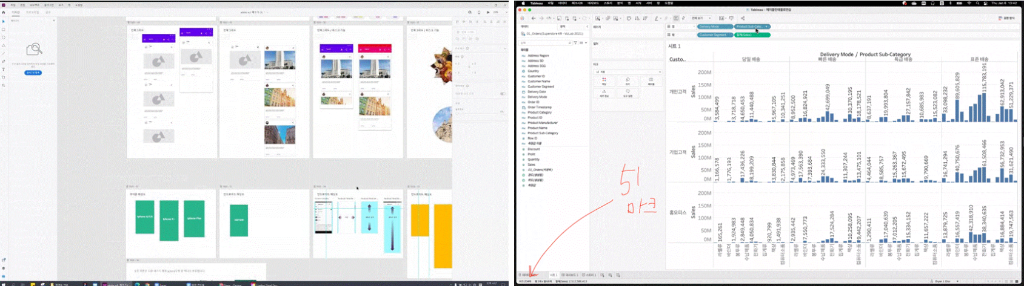The image size is (1024, 286).
Task: Click the blue button in XD libraries panel
Action: pyautogui.click(x=33, y=73)
